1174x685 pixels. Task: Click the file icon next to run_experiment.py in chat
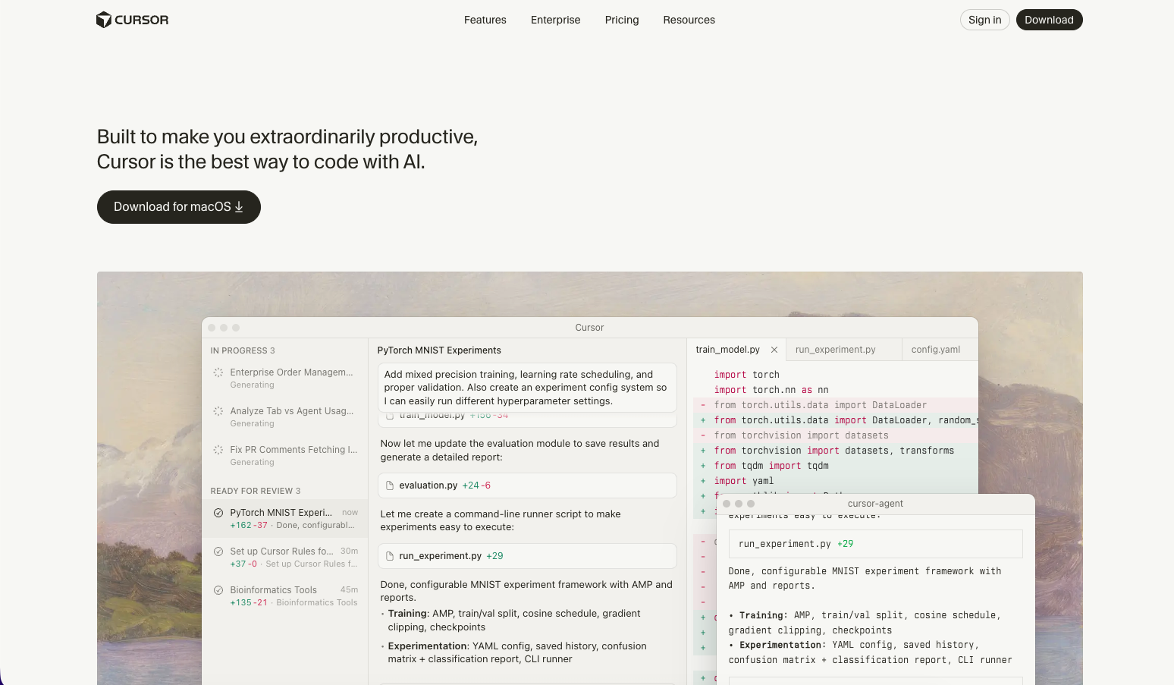pos(390,556)
